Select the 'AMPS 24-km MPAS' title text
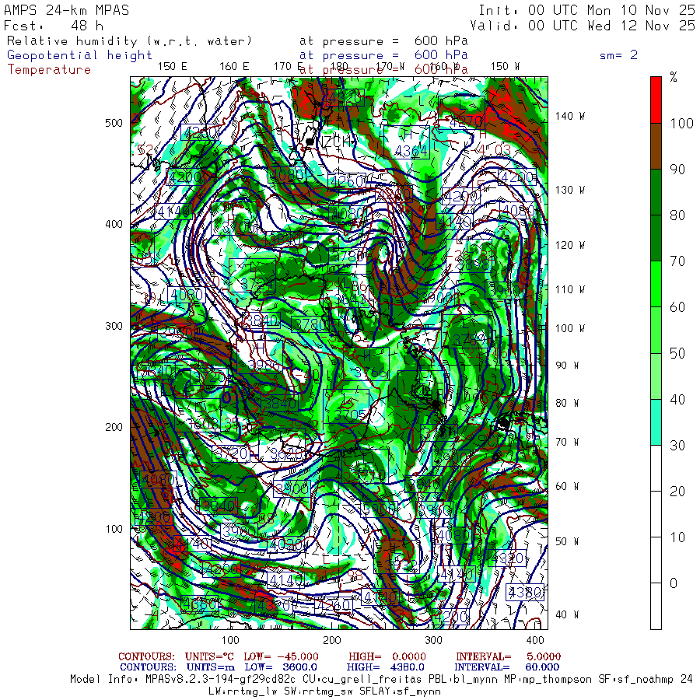 coord(67,10)
